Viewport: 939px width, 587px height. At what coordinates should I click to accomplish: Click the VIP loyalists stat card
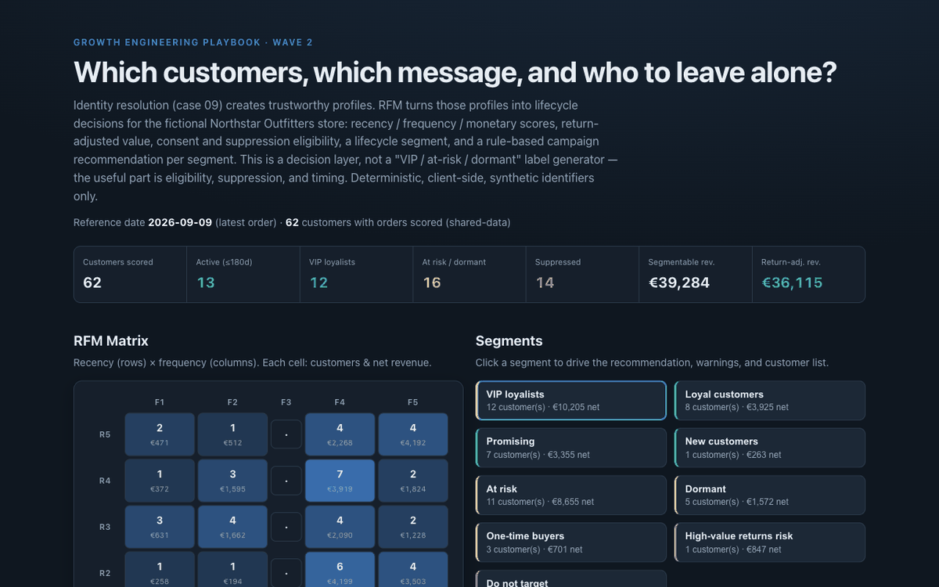click(x=356, y=275)
